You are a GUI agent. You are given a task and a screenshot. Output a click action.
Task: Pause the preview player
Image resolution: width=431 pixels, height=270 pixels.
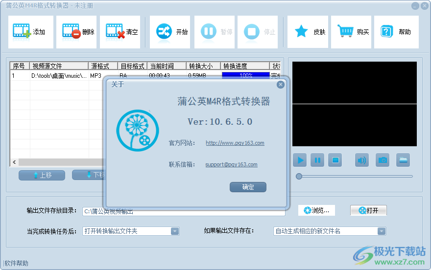[317, 160]
